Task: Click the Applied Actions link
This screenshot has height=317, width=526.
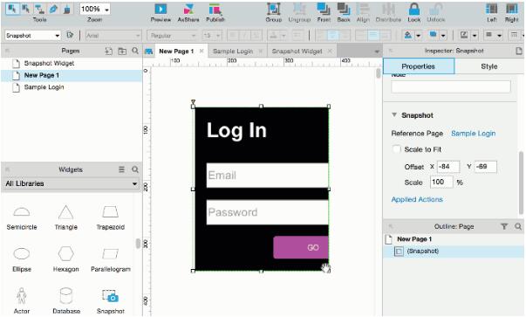Action: click(x=417, y=199)
